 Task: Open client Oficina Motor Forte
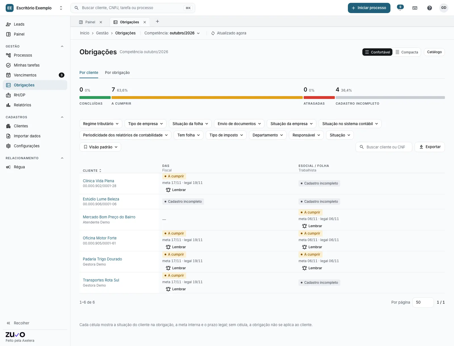click(100, 238)
